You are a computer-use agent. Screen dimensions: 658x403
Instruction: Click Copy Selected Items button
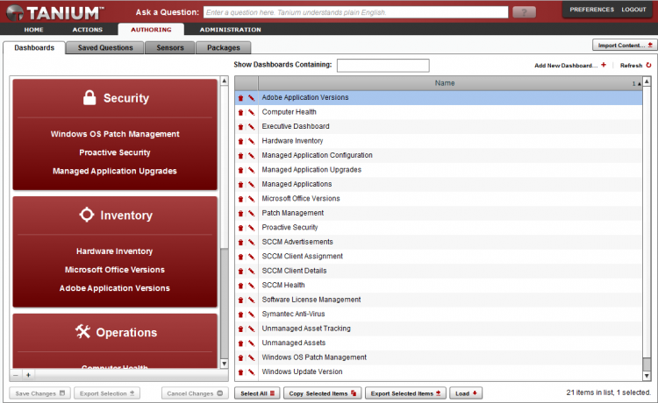[x=322, y=393]
